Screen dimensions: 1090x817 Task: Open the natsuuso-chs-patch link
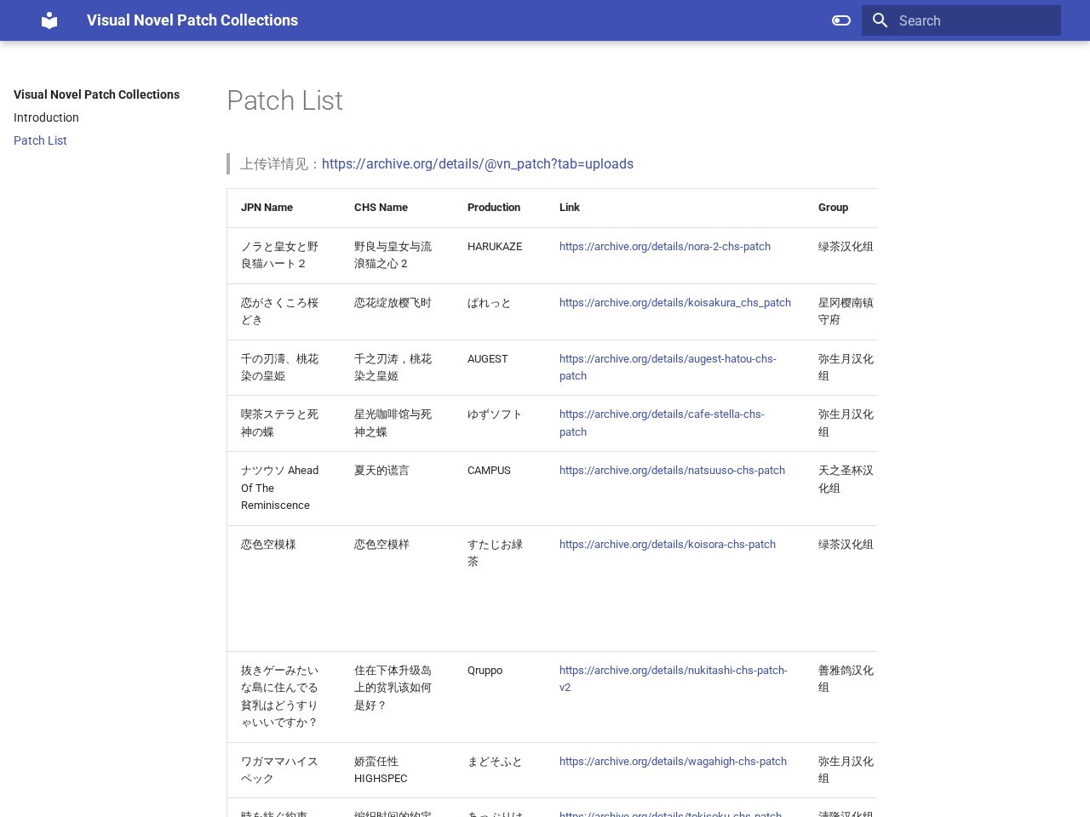point(672,471)
